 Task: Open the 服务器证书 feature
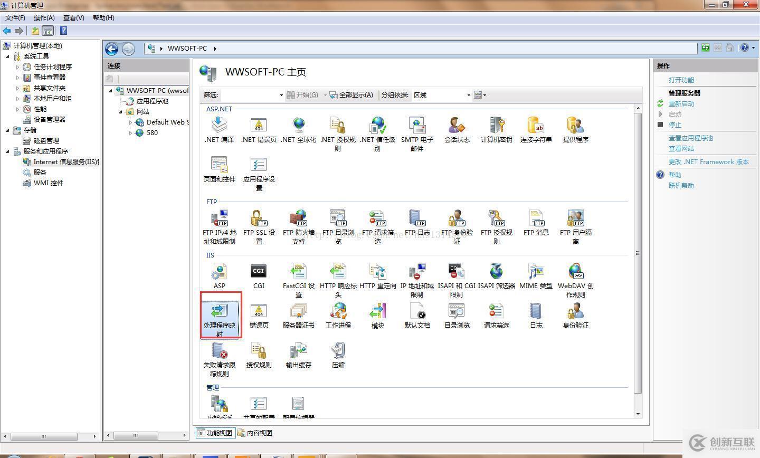coord(299,316)
